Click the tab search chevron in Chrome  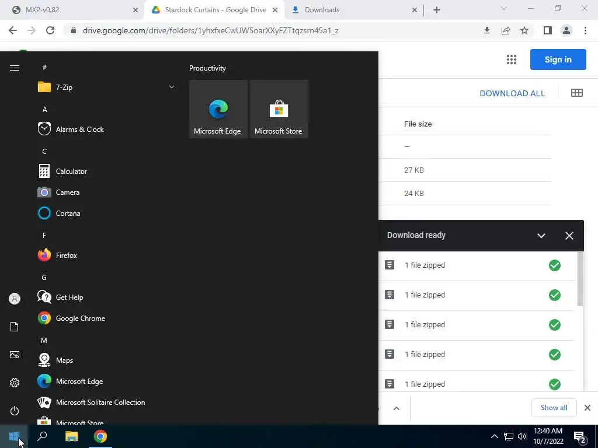[504, 8]
